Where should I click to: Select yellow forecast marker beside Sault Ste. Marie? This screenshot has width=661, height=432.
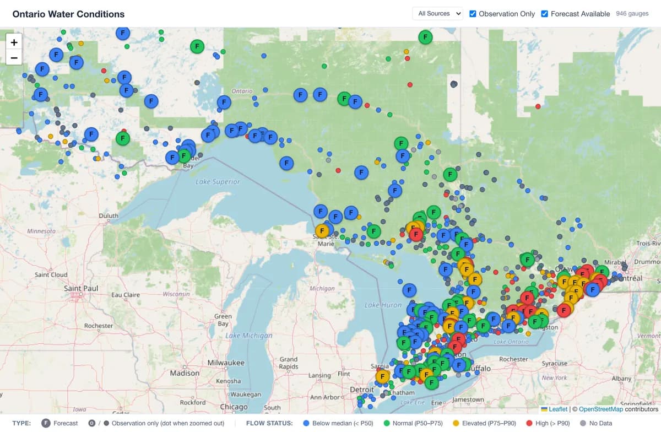click(322, 230)
